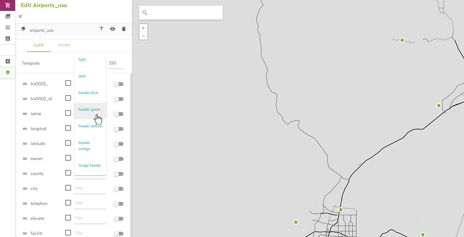Click the map search input field
Image resolution: width=464 pixels, height=237 pixels.
coord(181,13)
